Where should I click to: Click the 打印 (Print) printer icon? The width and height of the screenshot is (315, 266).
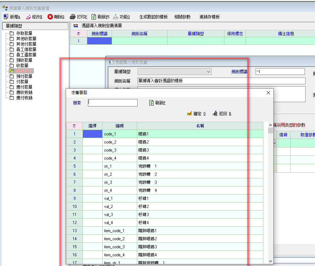(73, 17)
